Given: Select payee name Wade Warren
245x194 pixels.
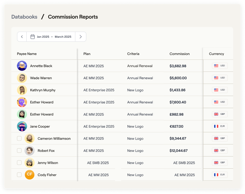Looking at the screenshot, I should (x=41, y=78).
